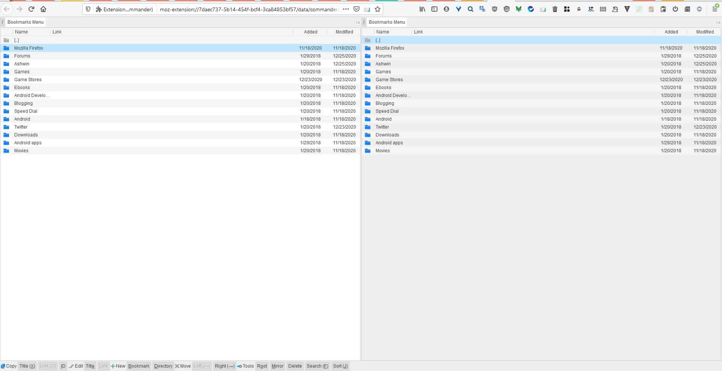The height and width of the screenshot is (371, 722).
Task: Click the magnifying glass search extension icon
Action: point(470,9)
